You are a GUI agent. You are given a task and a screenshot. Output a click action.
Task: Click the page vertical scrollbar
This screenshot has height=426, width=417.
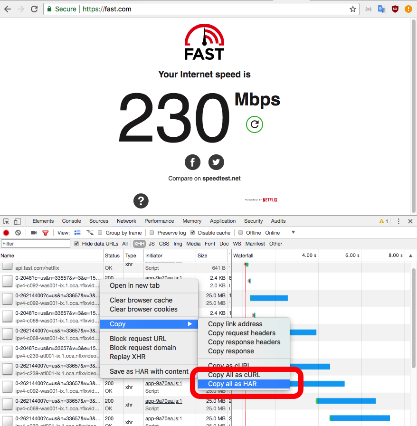point(414,117)
